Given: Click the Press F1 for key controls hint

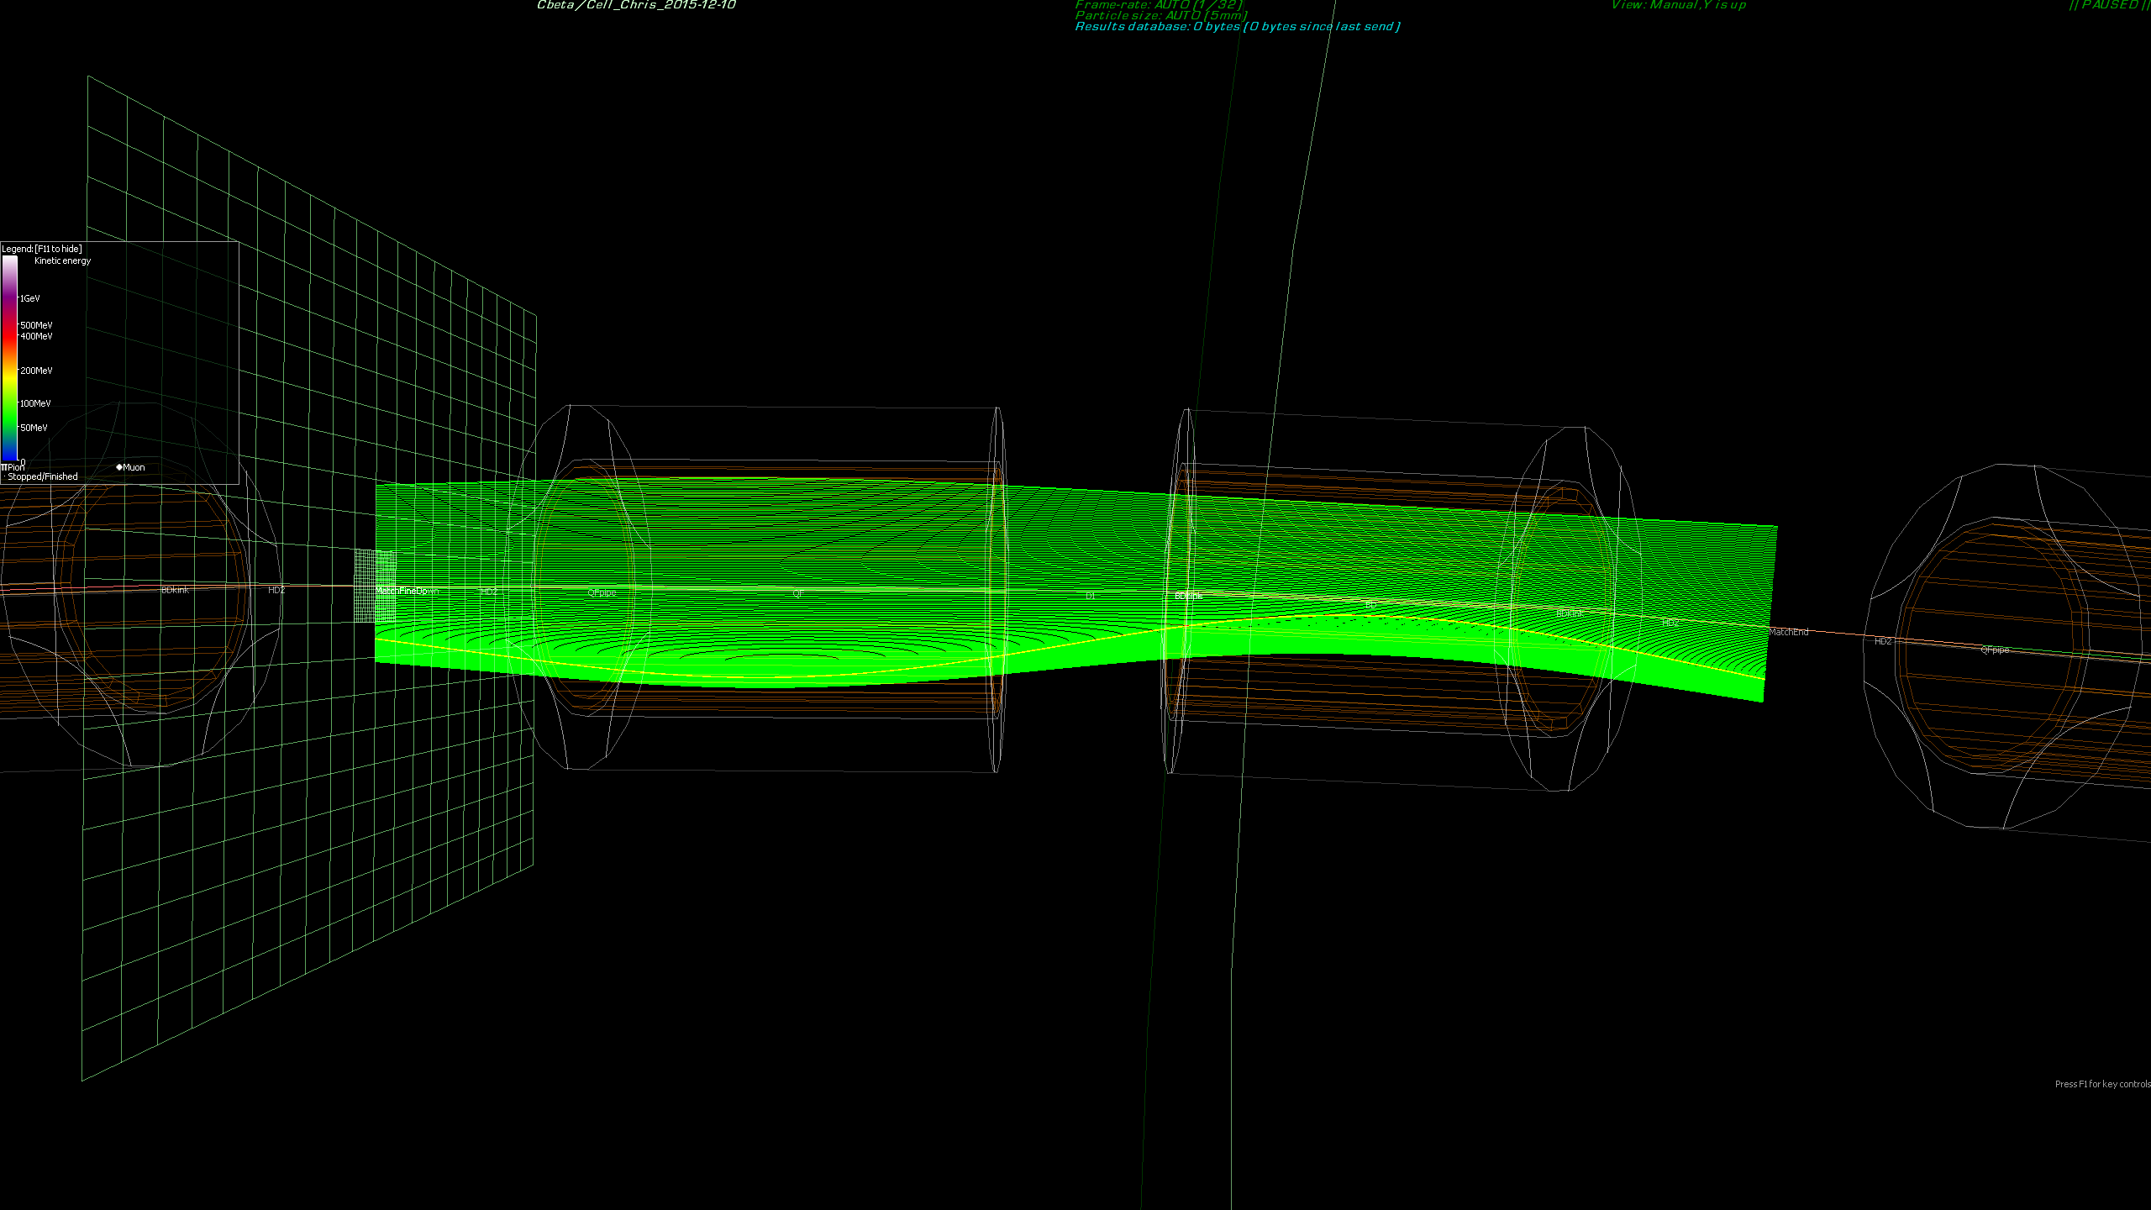Looking at the screenshot, I should [2102, 1084].
